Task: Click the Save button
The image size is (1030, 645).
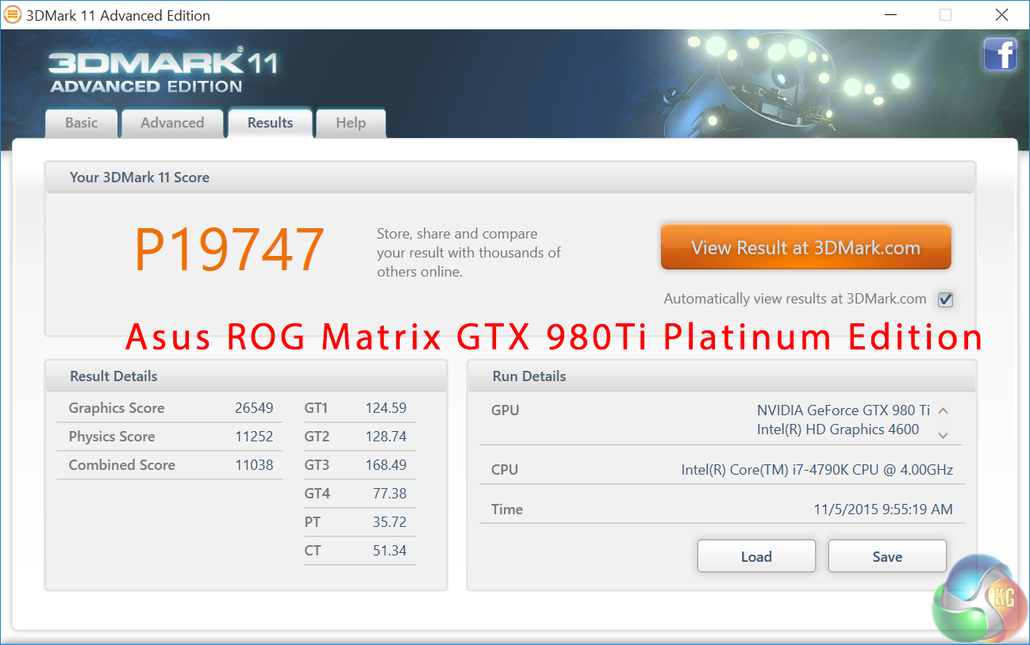Action: click(x=887, y=556)
